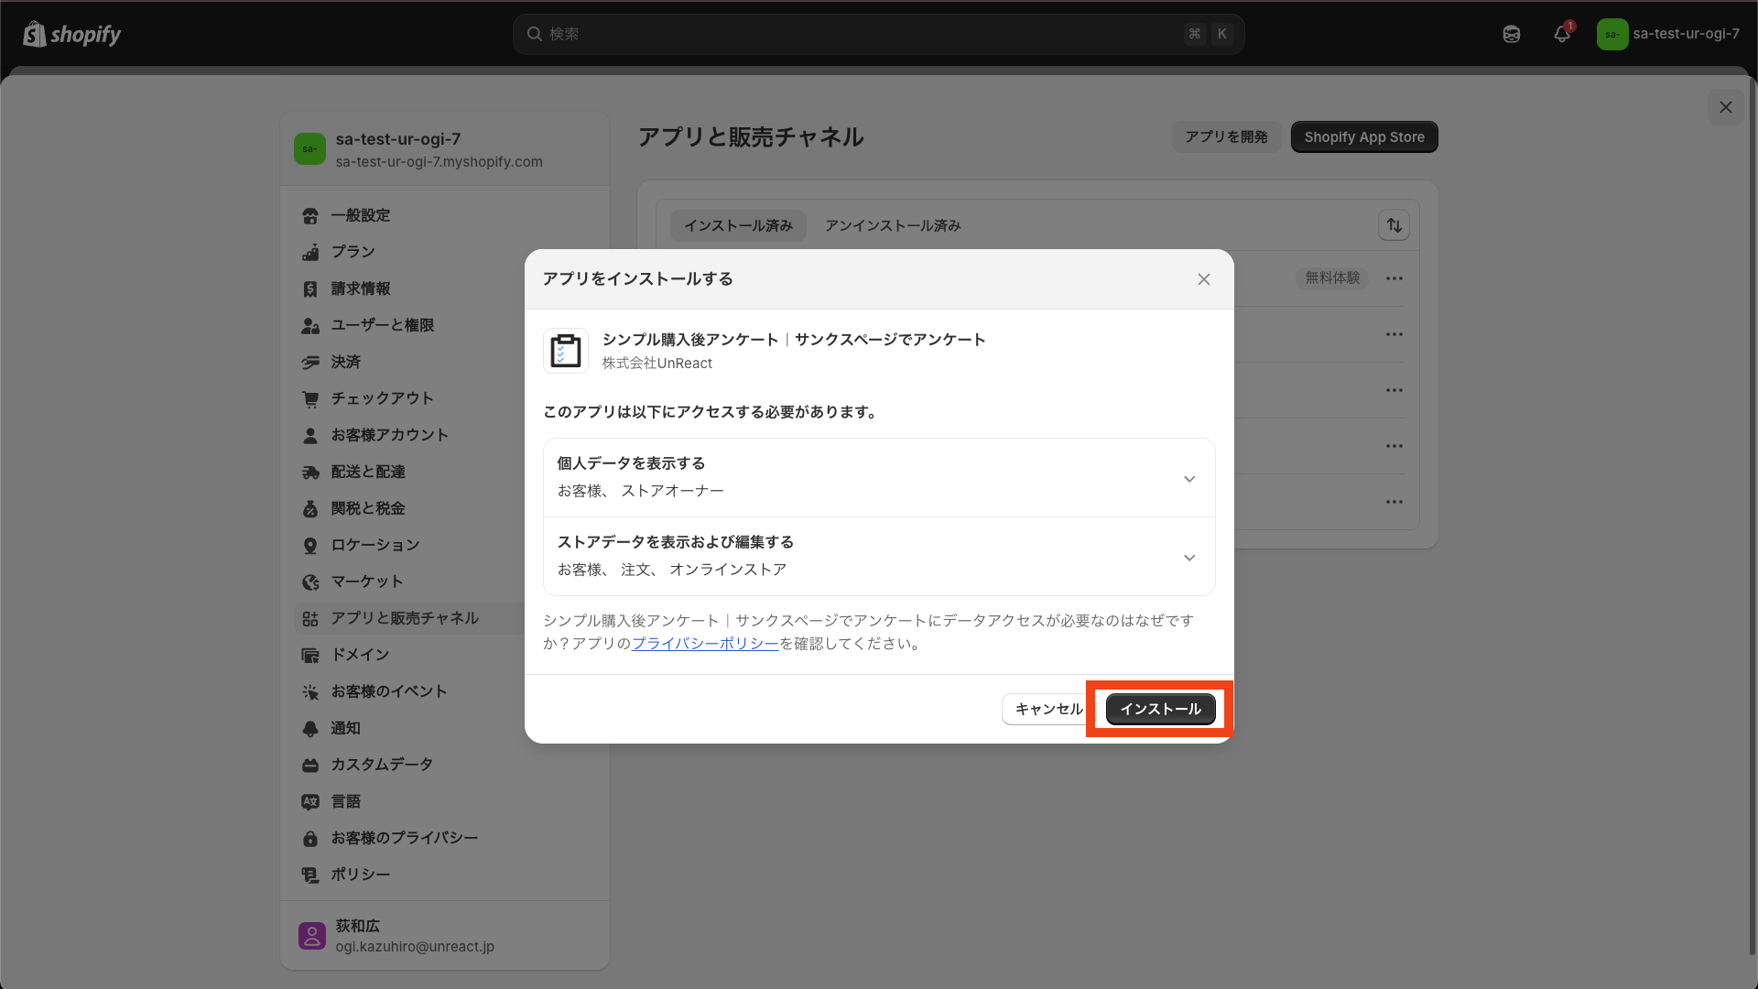This screenshot has height=989, width=1758.
Task: Expand the ストアデータを表示および編集する section
Action: [1188, 557]
